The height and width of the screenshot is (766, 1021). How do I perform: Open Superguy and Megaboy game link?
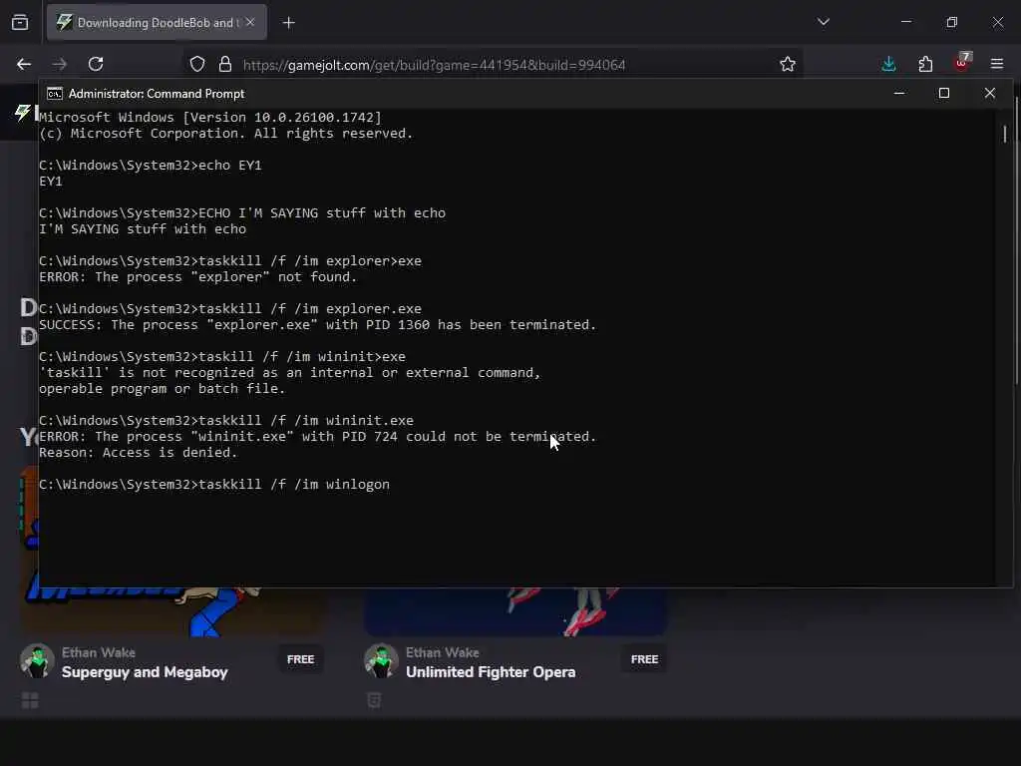pos(145,672)
